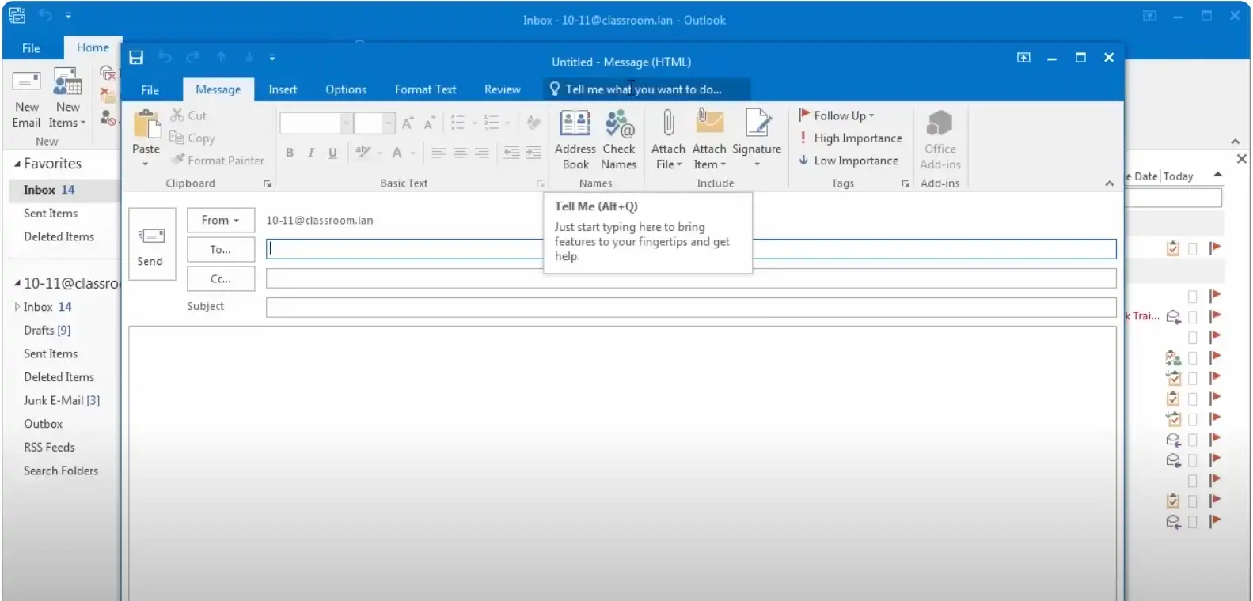
Task: Click the Check Names icon
Action: point(618,125)
